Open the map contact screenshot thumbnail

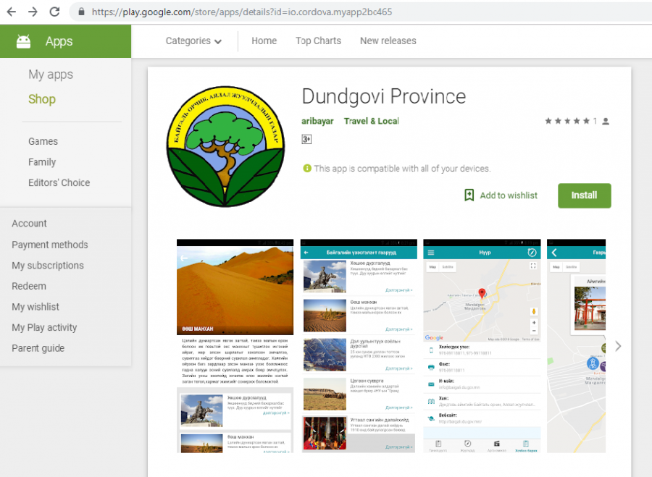click(x=482, y=346)
